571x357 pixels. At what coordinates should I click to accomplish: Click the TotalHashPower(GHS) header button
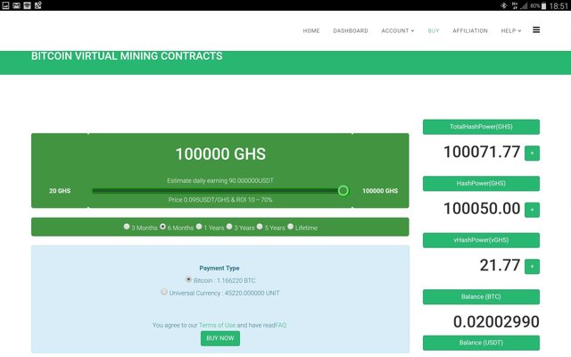pyautogui.click(x=481, y=127)
